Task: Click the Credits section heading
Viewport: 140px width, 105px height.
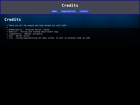Action: pos(13,19)
